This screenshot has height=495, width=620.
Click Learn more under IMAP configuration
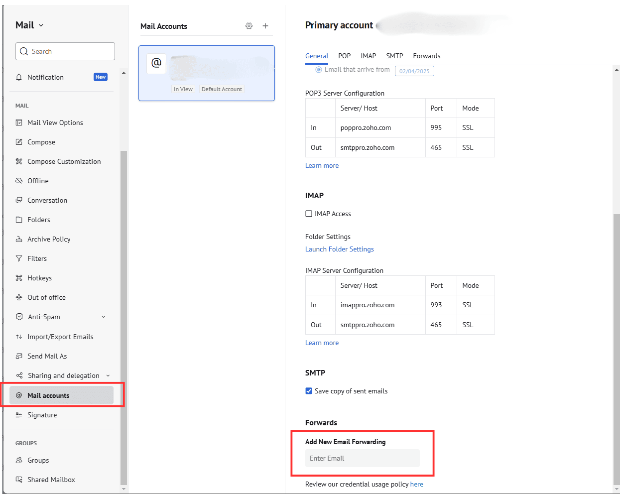point(322,343)
